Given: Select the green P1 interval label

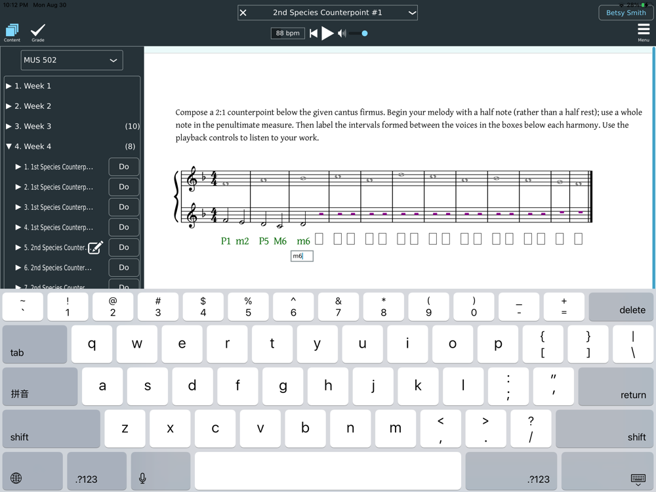Looking at the screenshot, I should [x=226, y=241].
